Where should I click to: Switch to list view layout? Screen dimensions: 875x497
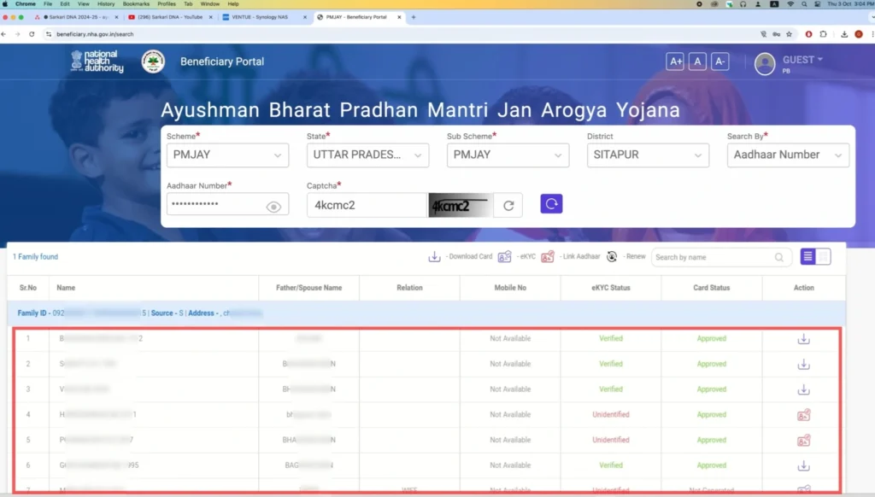(807, 257)
